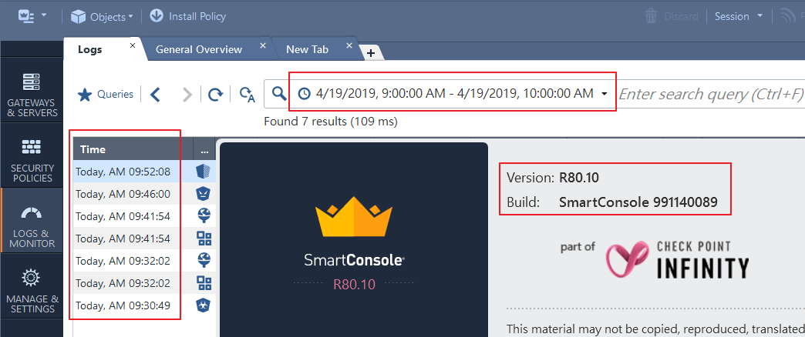The width and height of the screenshot is (805, 337).
Task: Add a new tab with plus button
Action: coord(371,53)
